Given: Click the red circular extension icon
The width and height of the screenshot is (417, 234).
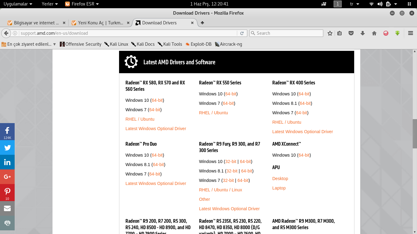Looking at the screenshot, I should coord(386,33).
